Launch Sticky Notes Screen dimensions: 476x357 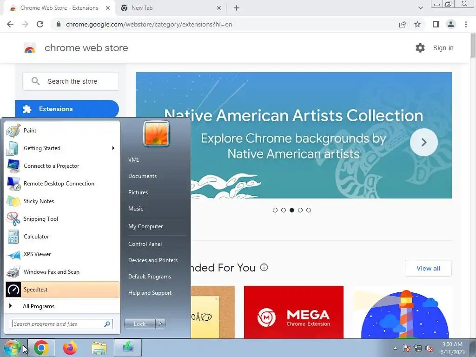(62, 201)
